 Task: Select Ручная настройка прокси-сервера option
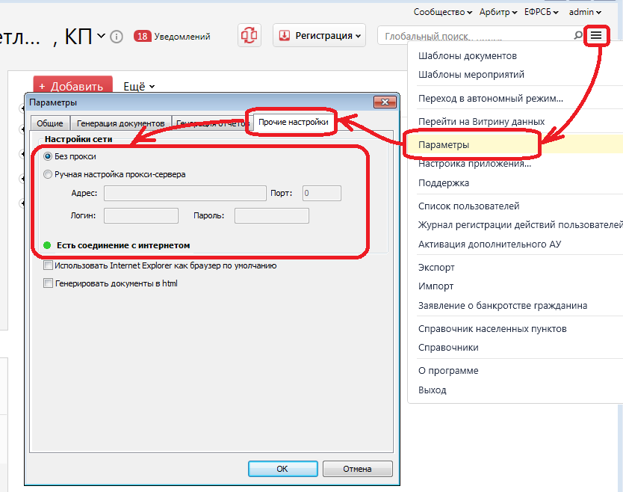pos(49,174)
